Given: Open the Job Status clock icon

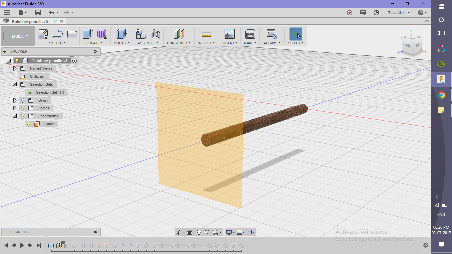Looking at the screenshot, I should (x=376, y=13).
